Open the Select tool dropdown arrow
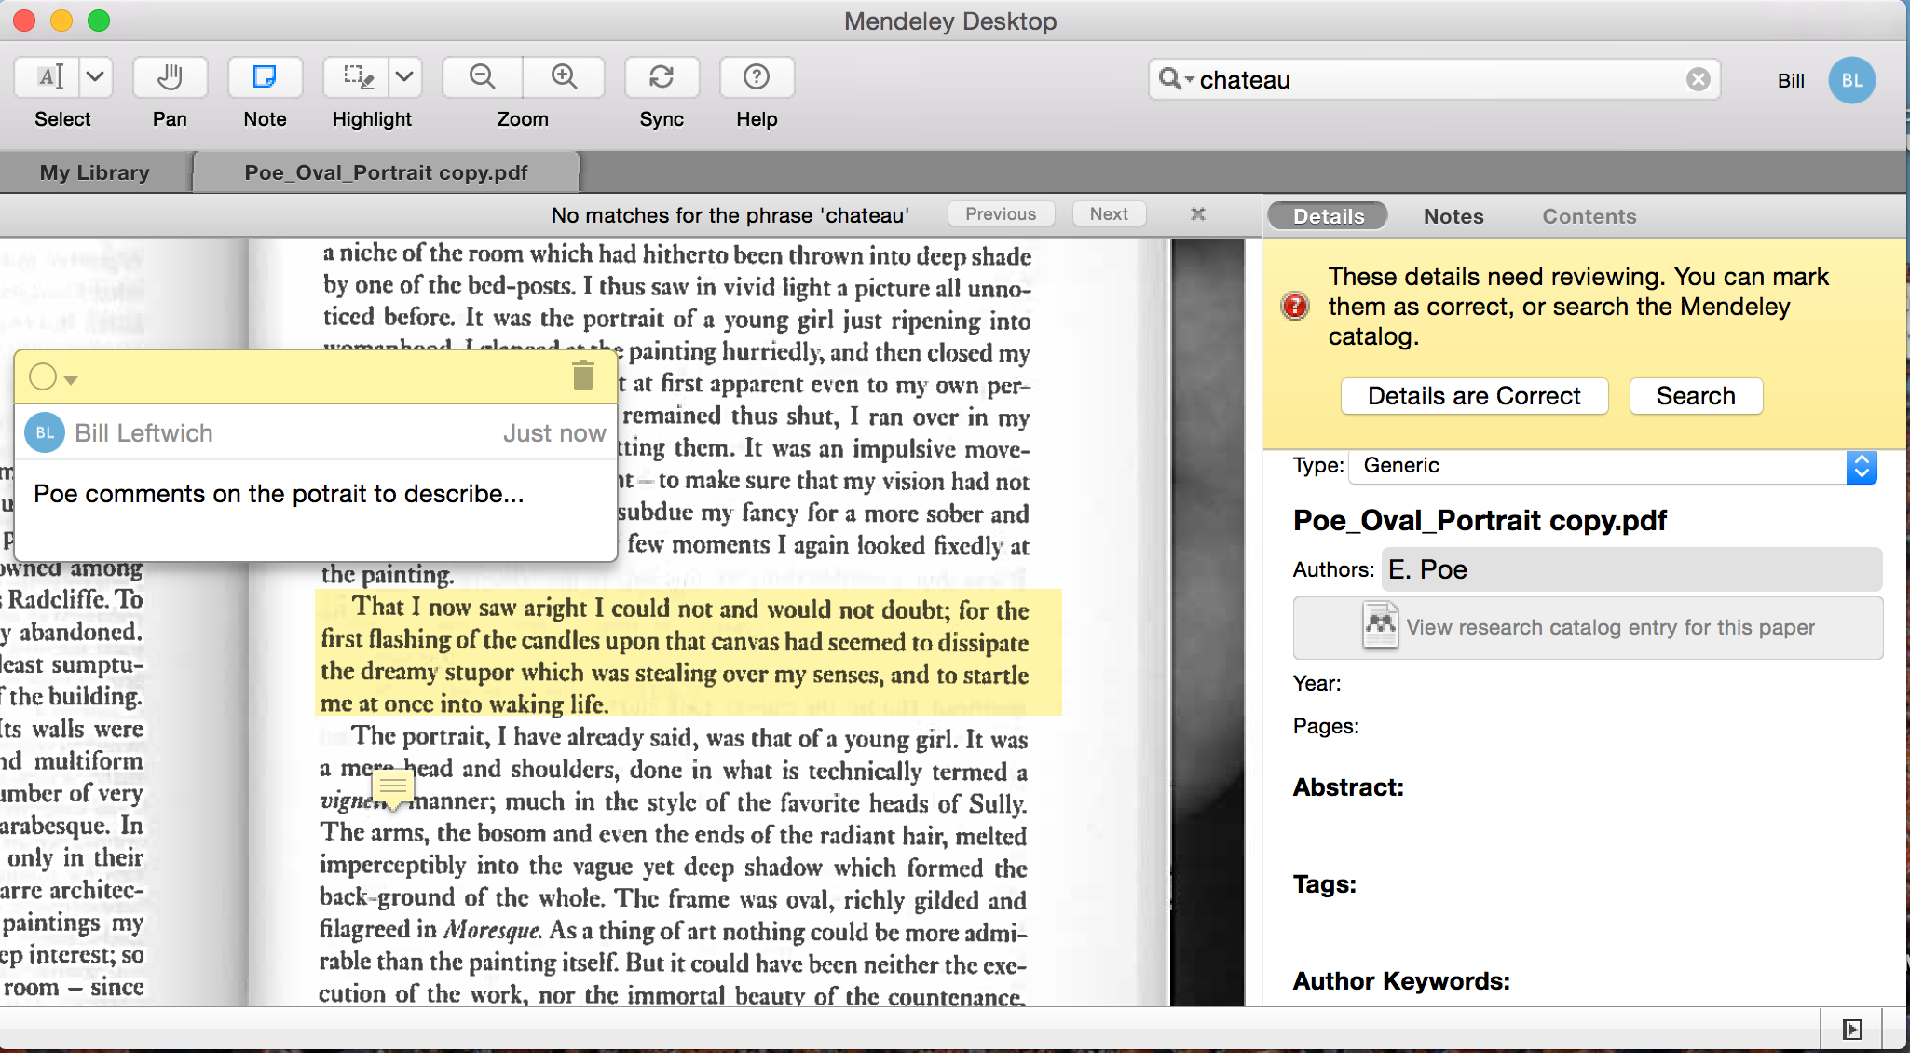 click(x=96, y=77)
